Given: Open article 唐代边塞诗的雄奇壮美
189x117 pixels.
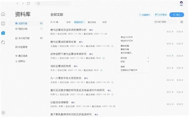Looking at the screenshot, I should pos(63,42).
